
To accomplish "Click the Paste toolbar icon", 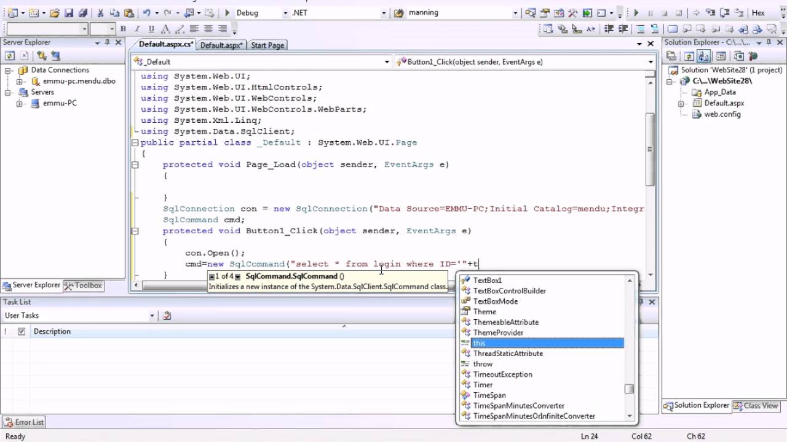I will [x=129, y=13].
